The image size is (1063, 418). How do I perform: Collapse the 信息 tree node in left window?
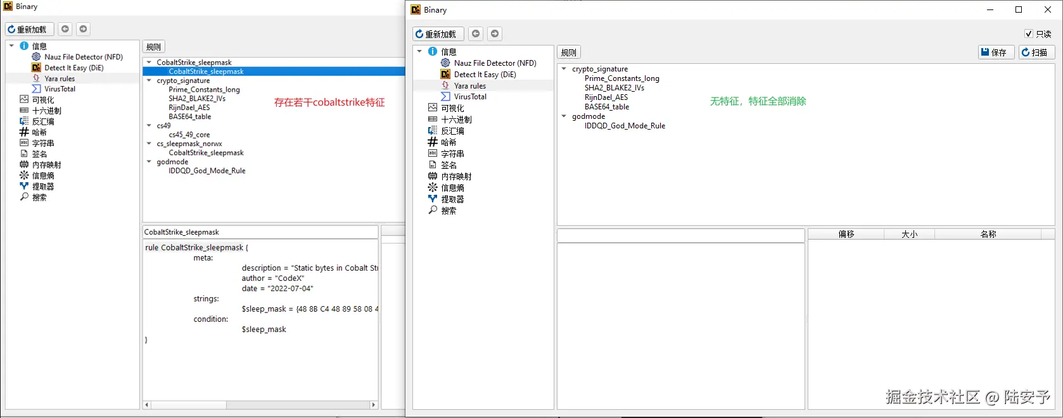click(11, 46)
